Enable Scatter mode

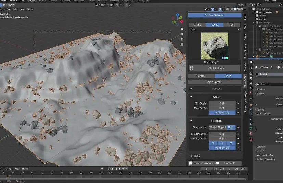[x=201, y=76]
